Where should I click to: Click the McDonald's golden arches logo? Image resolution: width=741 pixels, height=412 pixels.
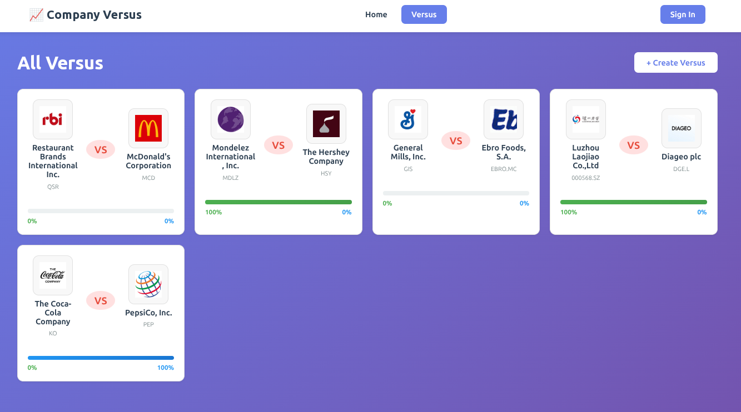tap(148, 128)
